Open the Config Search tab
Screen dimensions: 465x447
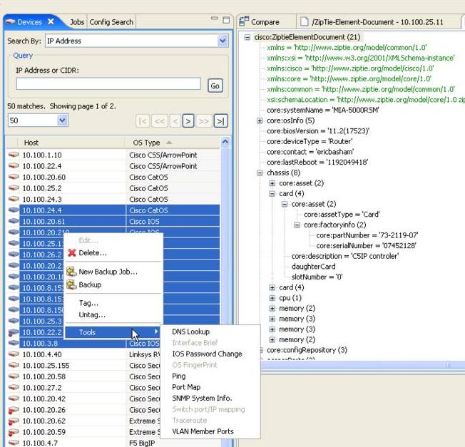point(111,22)
